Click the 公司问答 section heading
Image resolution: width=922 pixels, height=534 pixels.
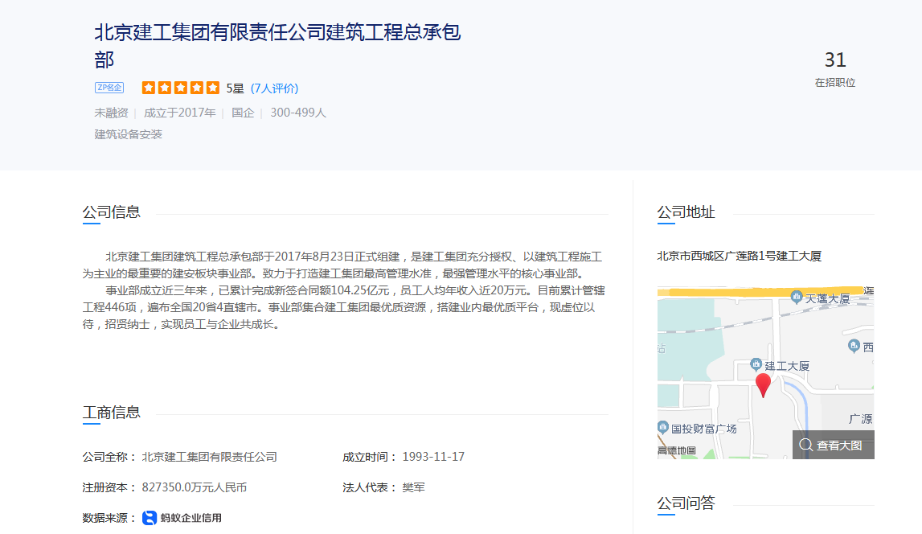tap(686, 503)
